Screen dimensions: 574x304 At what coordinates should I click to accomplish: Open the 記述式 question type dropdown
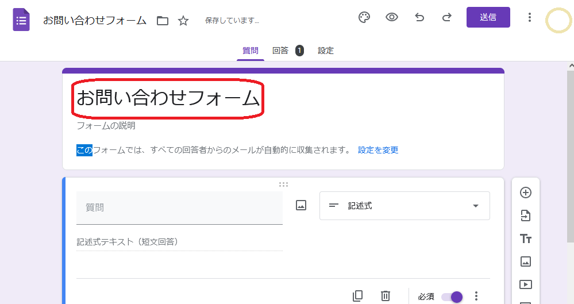pyautogui.click(x=405, y=206)
